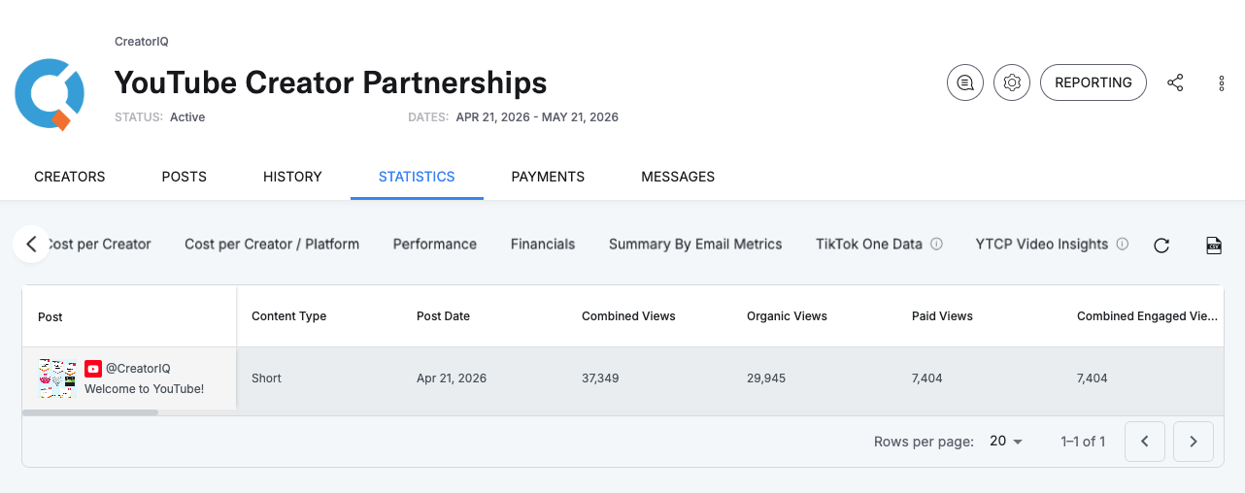Click the YouTube platform icon in the row
Screen dimensions: 1245x493
pyautogui.click(x=93, y=369)
